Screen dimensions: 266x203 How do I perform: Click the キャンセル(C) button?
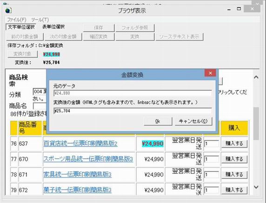(193, 121)
